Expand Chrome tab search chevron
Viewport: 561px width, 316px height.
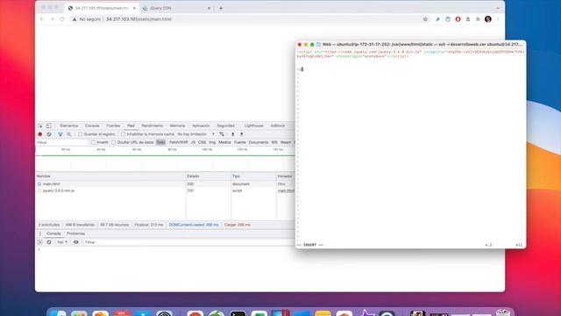point(498,8)
